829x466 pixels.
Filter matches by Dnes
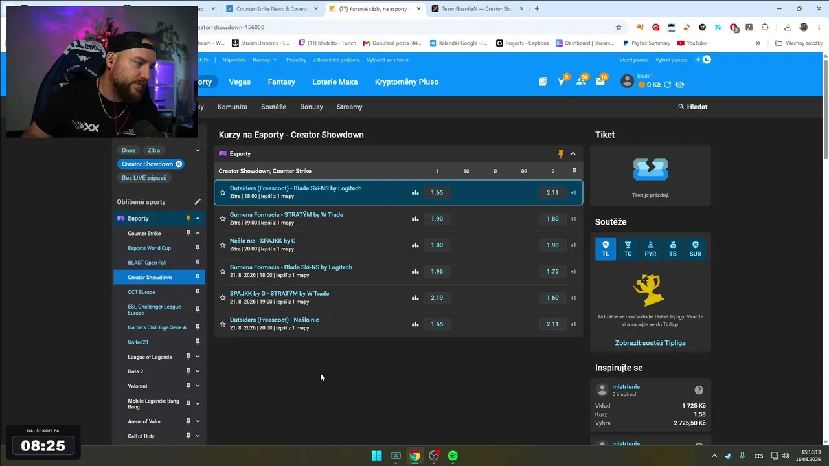[x=129, y=150]
